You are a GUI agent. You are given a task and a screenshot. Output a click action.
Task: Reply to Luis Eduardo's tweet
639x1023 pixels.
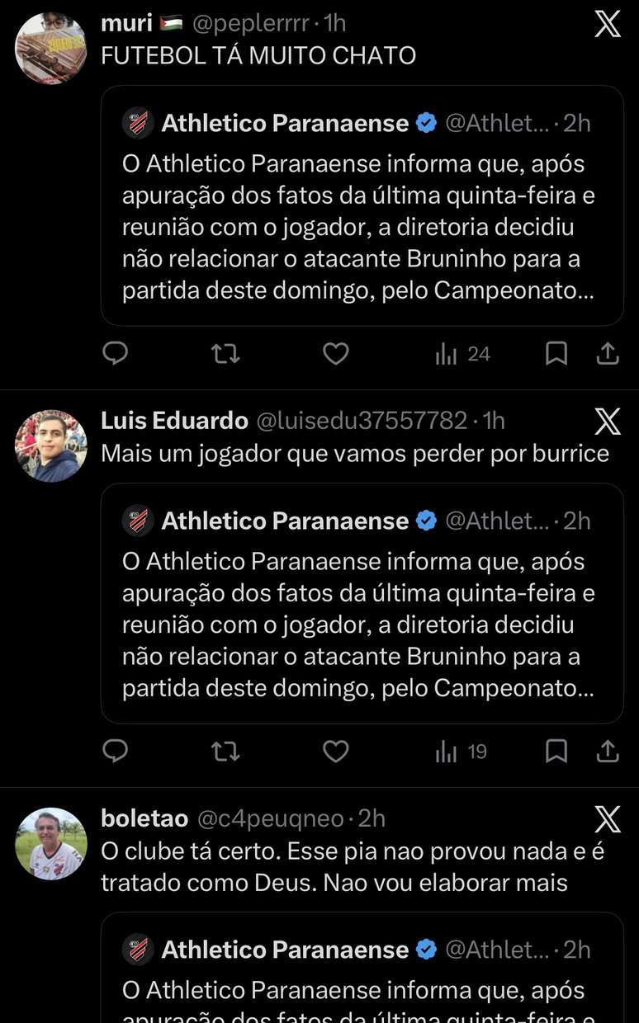click(116, 752)
